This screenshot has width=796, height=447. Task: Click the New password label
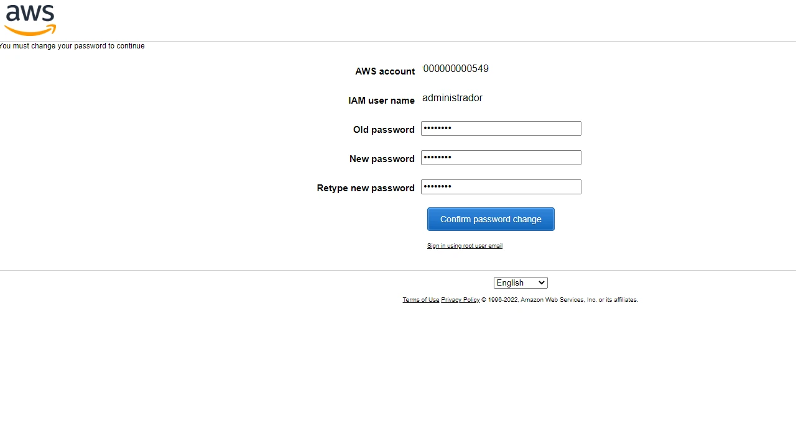tap(382, 159)
